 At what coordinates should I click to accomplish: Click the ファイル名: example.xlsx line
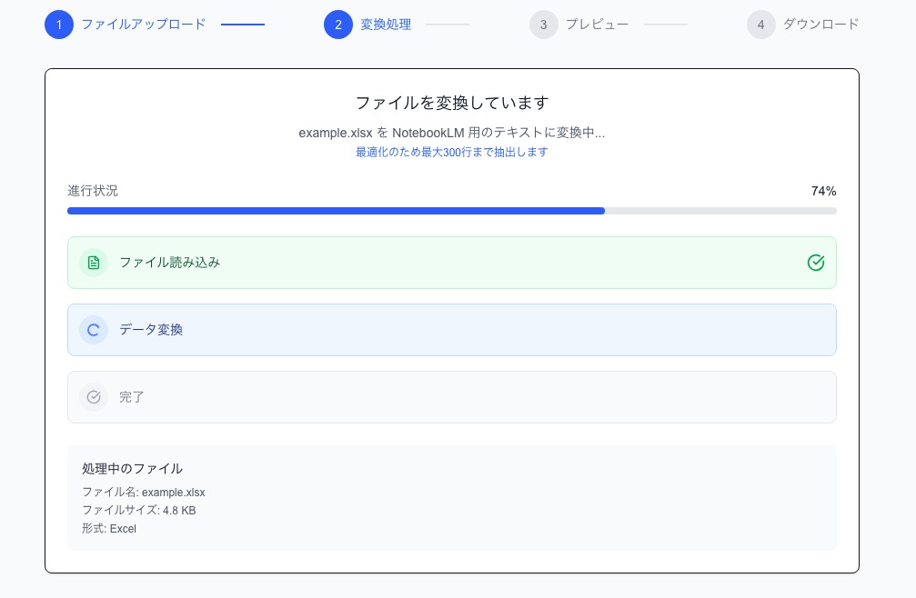point(143,493)
